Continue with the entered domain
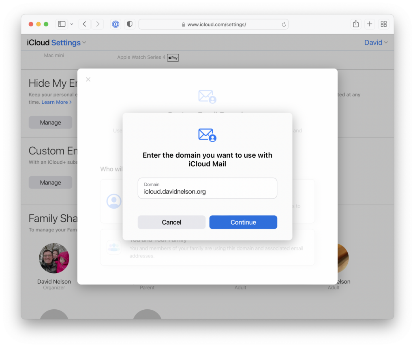415x347 pixels. [x=243, y=222]
